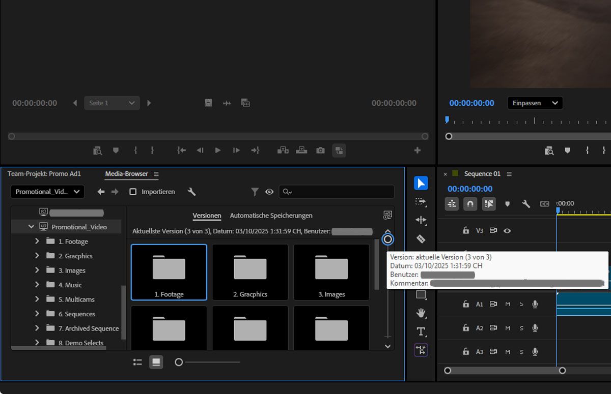Viewport: 611px width, 394px height.
Task: Switch to the Automatische Speicherungen tab
Action: click(270, 216)
